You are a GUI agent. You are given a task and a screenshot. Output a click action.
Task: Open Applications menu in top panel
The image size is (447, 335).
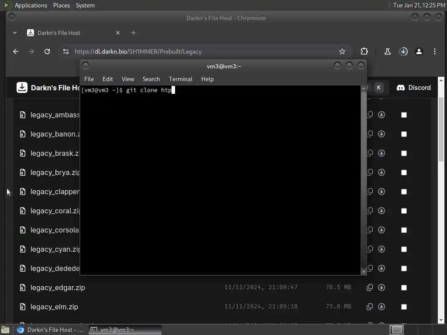pyautogui.click(x=31, y=5)
